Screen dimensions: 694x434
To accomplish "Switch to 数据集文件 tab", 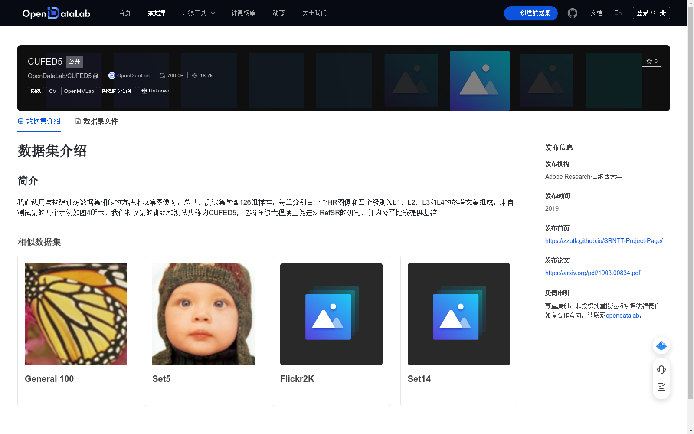I will [x=96, y=121].
